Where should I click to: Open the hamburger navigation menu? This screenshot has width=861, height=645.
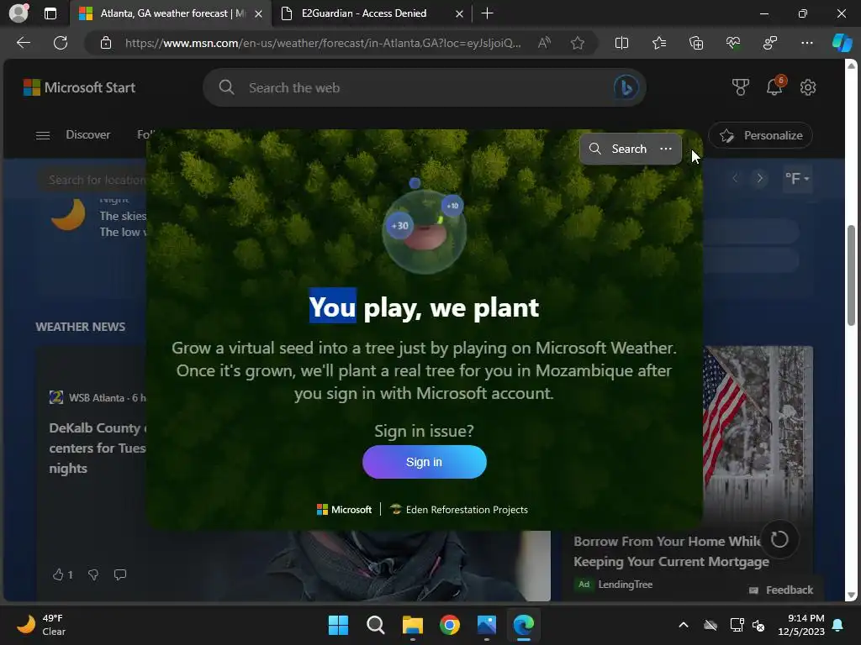point(43,135)
